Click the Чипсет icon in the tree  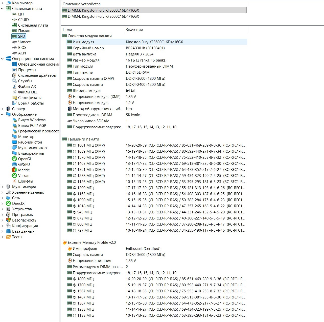click(x=14, y=42)
